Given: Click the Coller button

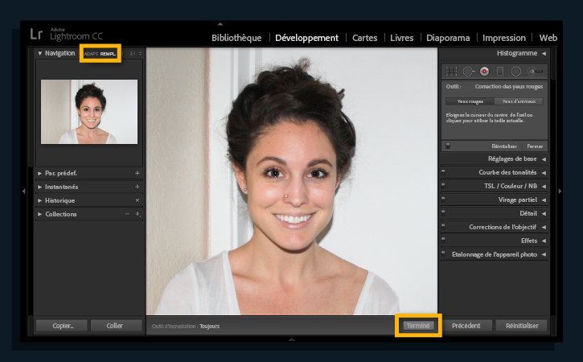Looking at the screenshot, I should coord(117,326).
